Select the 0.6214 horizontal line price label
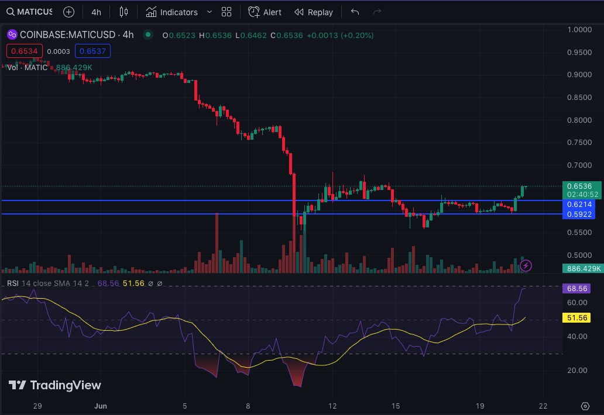 click(x=579, y=204)
